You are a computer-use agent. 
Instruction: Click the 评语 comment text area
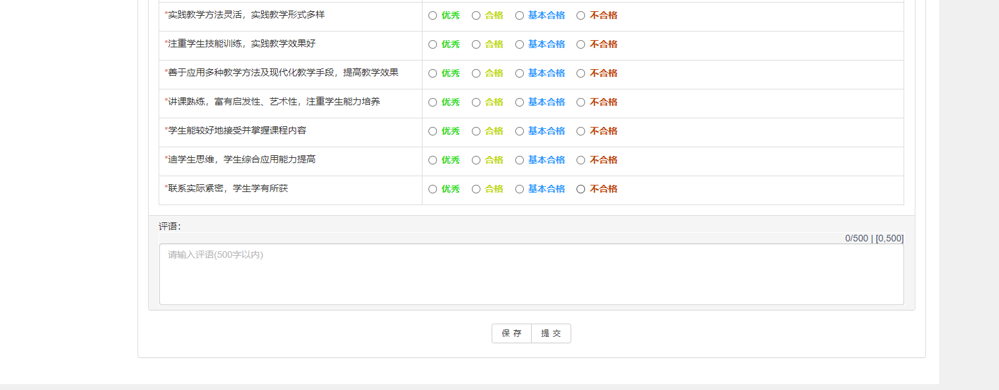point(531,274)
